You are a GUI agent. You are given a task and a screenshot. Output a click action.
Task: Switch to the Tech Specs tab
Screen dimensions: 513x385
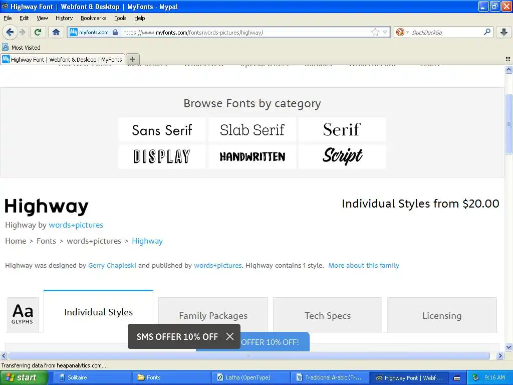[x=328, y=315]
